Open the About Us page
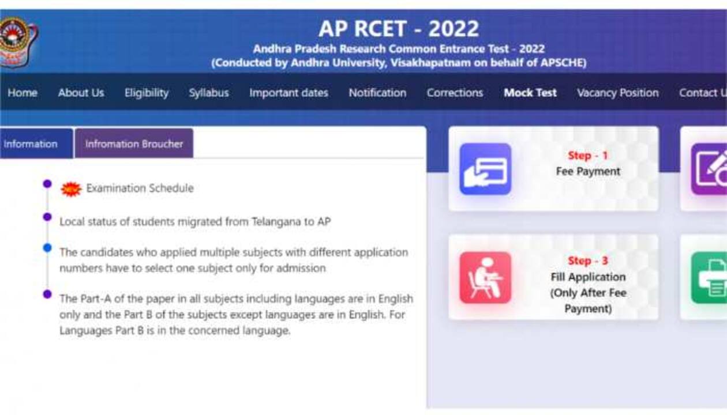727x415 pixels. click(81, 93)
